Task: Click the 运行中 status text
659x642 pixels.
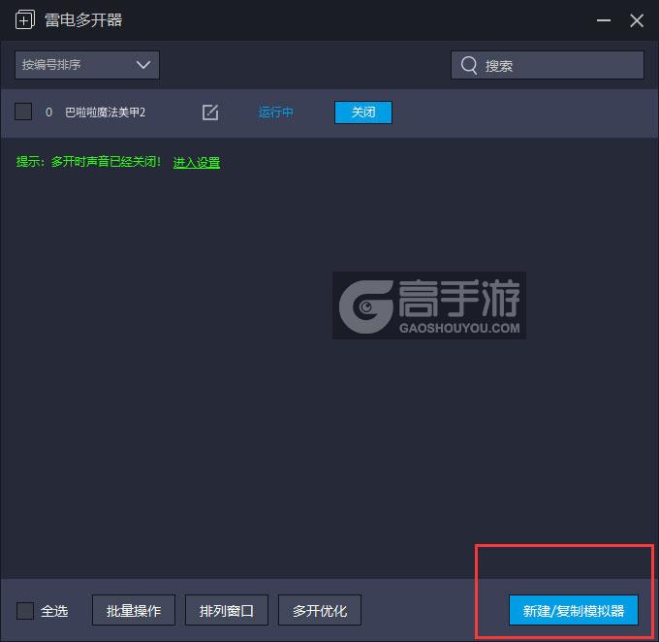Action: [x=275, y=112]
